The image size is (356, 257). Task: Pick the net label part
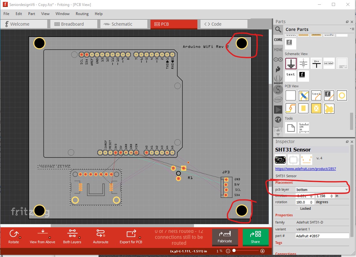click(329, 64)
